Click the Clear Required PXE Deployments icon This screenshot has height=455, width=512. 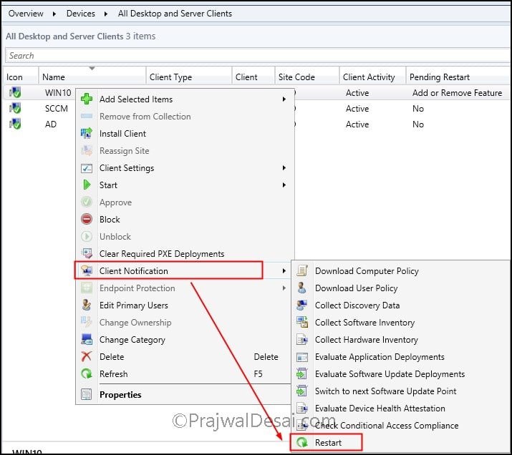[87, 253]
